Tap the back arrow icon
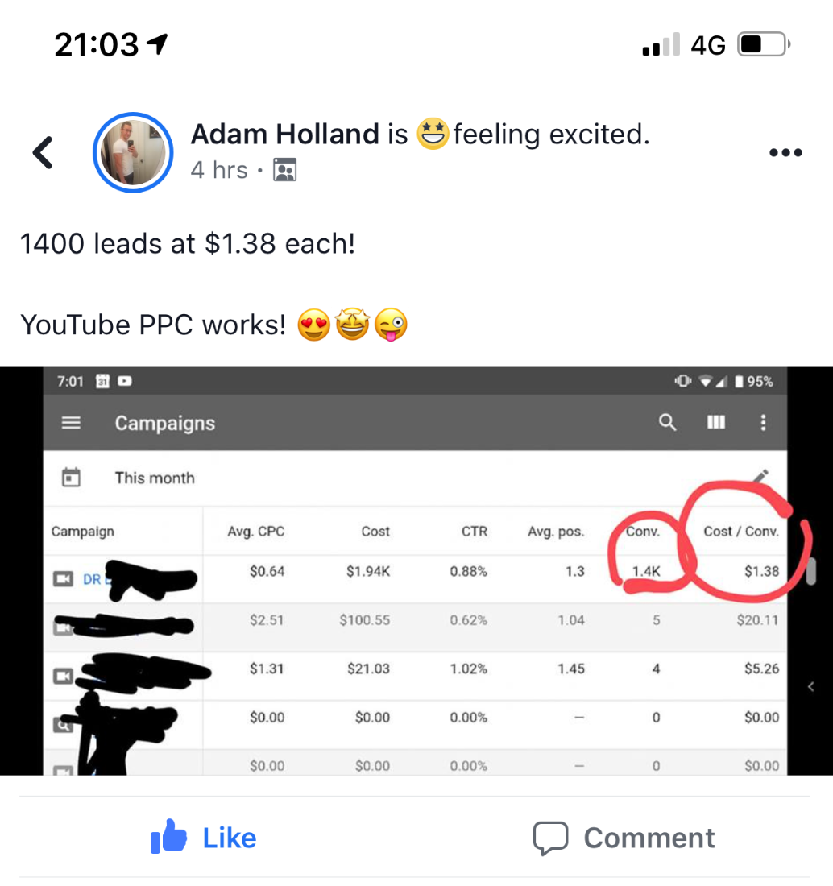 (43, 152)
